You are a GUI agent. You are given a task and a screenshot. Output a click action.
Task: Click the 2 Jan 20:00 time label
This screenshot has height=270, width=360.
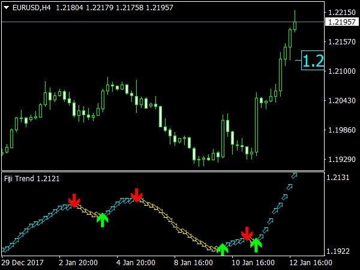[78, 263]
